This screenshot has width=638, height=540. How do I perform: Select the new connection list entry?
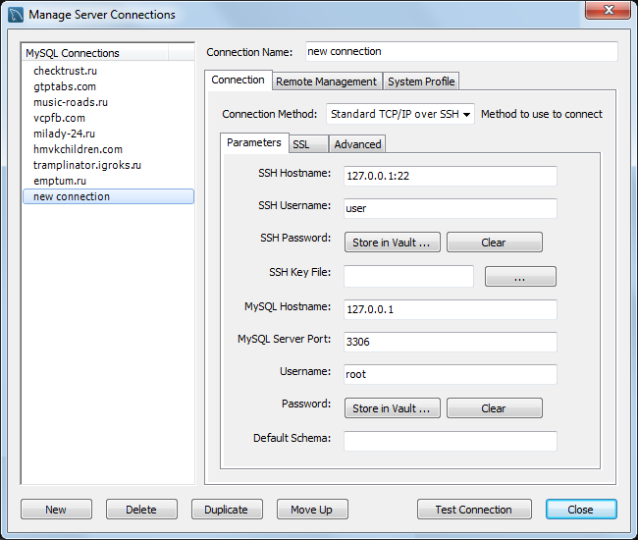point(108,196)
